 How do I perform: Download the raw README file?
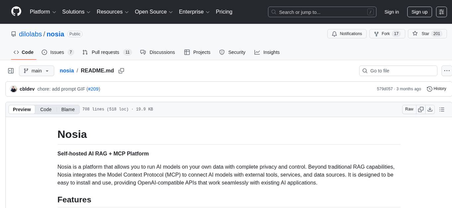(x=430, y=109)
